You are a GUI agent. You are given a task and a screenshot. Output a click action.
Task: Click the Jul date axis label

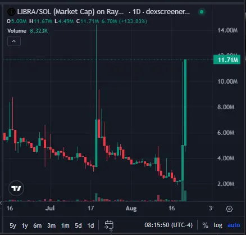(x=50, y=208)
